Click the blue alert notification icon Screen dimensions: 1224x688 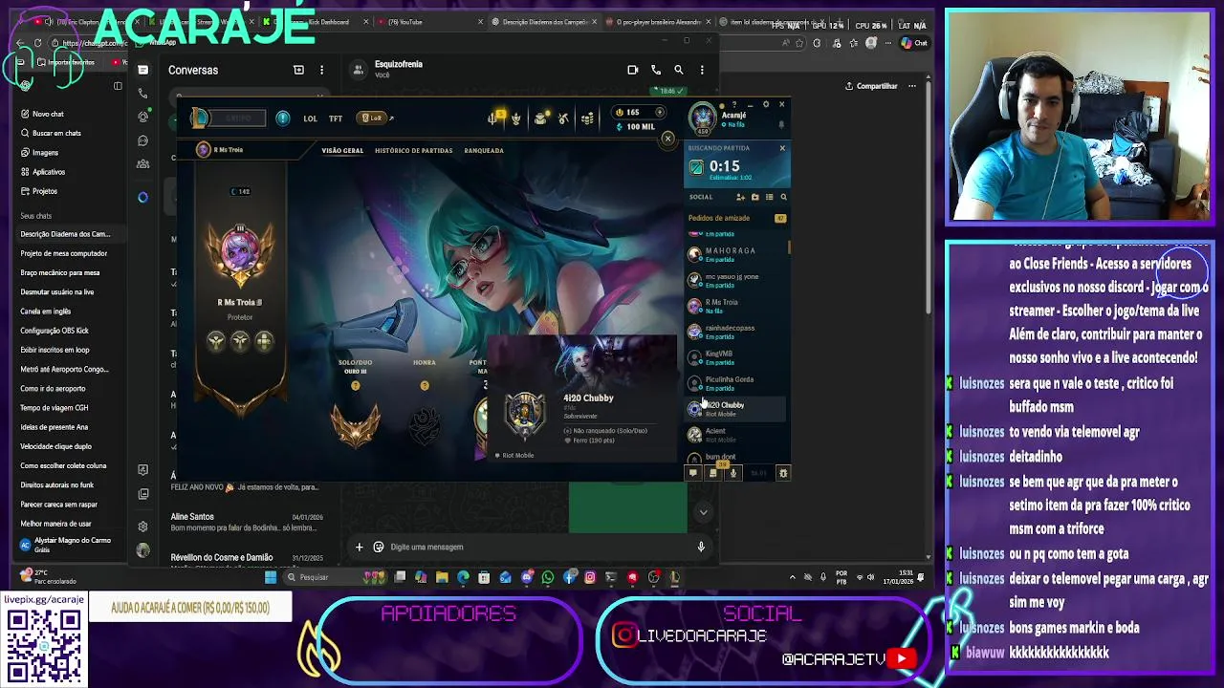click(x=283, y=118)
